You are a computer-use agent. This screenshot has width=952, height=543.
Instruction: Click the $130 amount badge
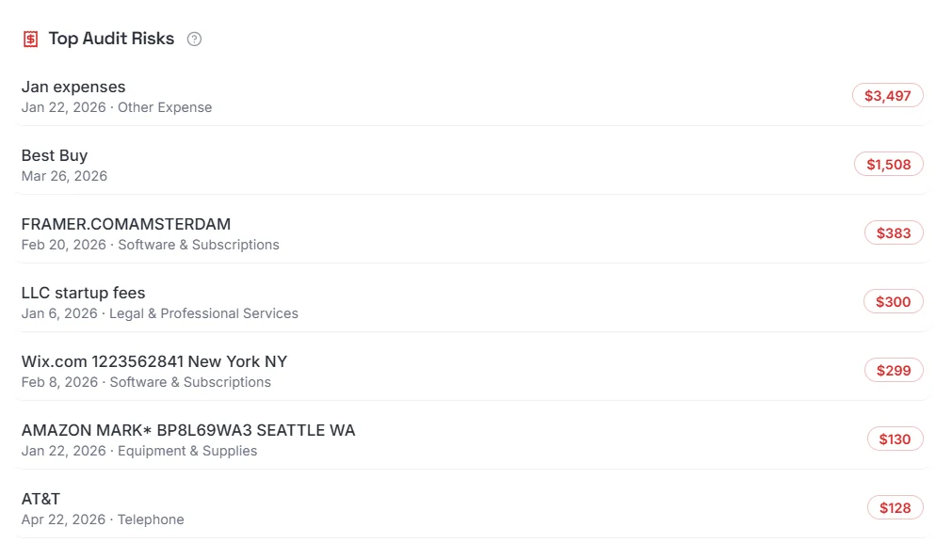[895, 438]
